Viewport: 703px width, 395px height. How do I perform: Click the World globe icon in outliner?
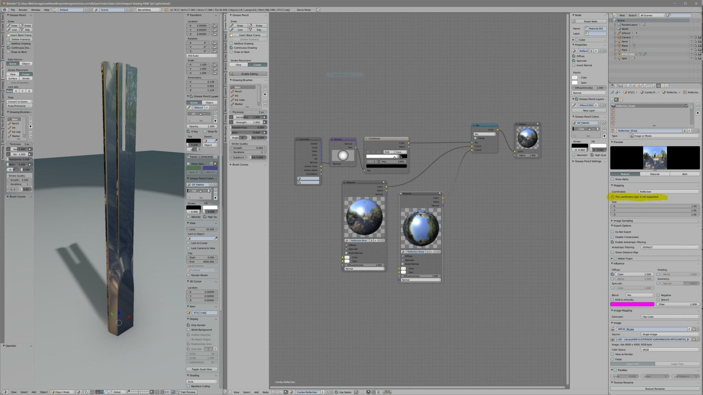pos(619,29)
